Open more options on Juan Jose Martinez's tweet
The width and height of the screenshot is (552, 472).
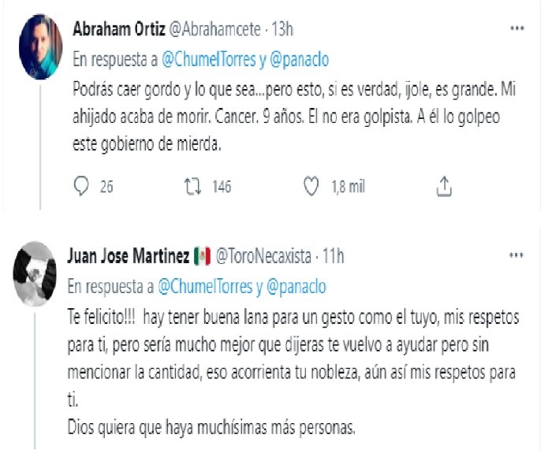[517, 256]
